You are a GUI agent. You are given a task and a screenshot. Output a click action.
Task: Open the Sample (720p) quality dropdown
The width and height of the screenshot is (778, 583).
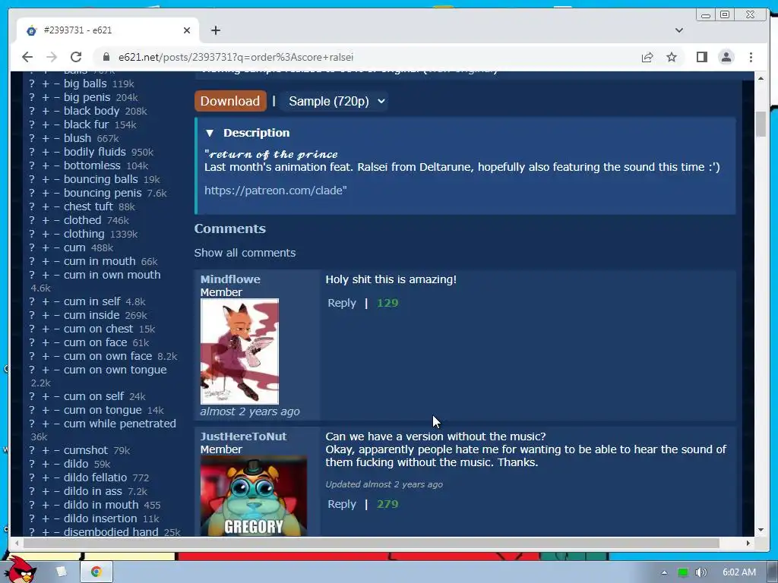(x=334, y=101)
